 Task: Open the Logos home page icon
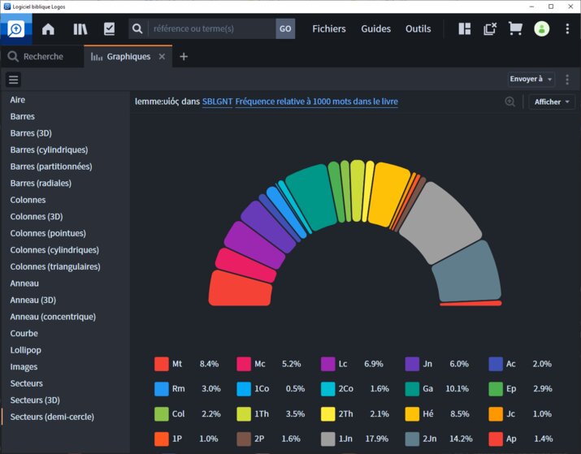(48, 29)
